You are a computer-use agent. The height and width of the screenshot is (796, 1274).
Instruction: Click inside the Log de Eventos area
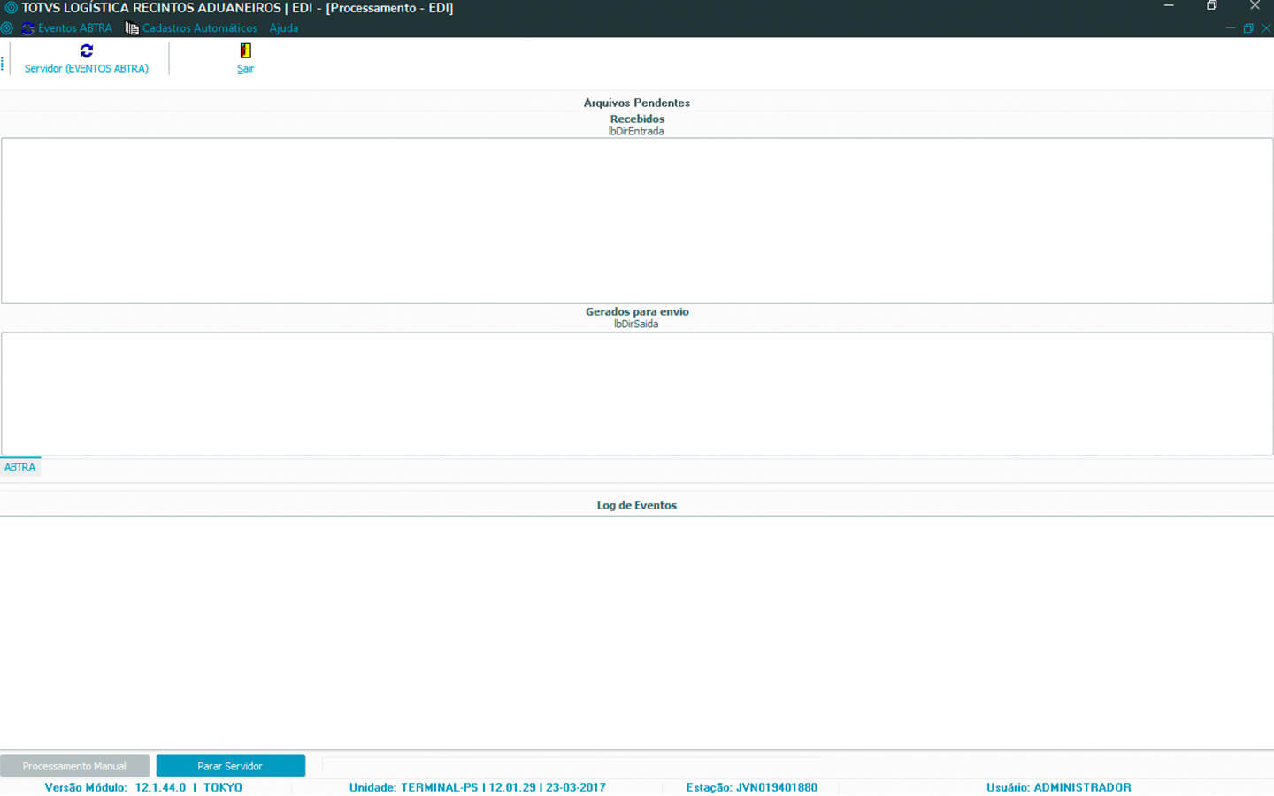point(637,632)
